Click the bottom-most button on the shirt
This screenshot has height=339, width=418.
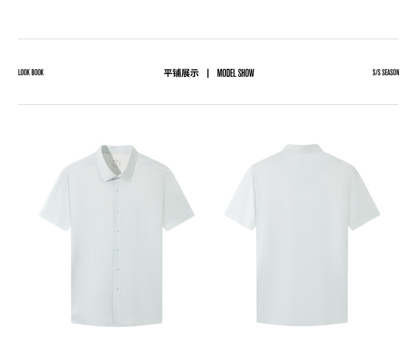click(117, 288)
